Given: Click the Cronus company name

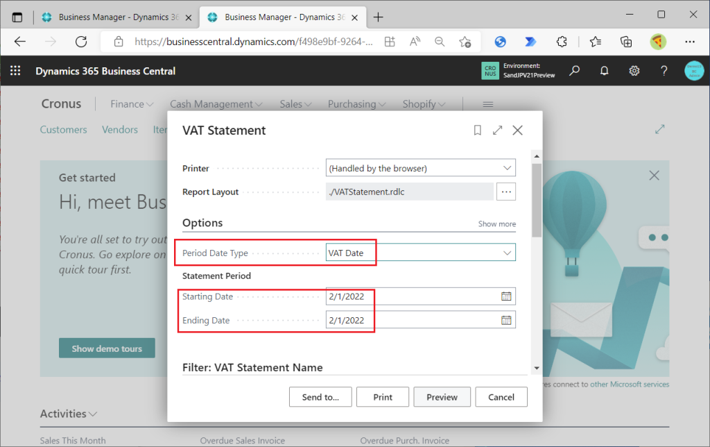Looking at the screenshot, I should [x=61, y=104].
